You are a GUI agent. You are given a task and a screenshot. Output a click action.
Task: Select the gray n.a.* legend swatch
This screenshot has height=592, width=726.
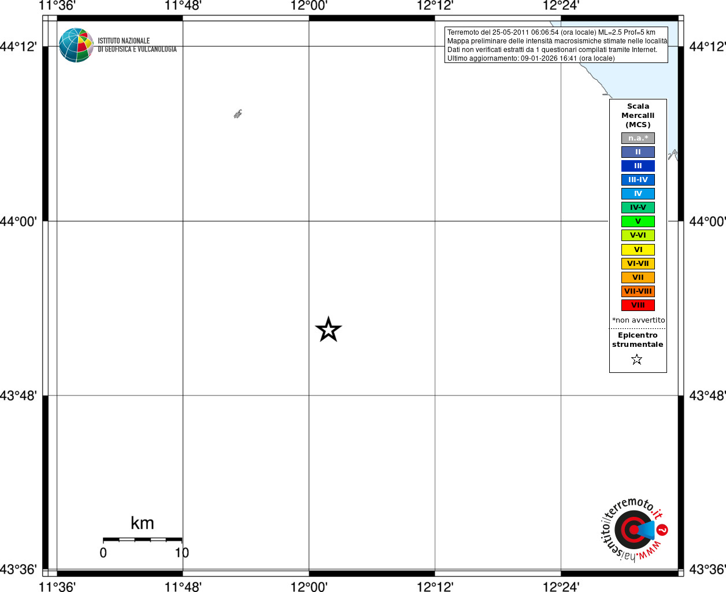638,138
